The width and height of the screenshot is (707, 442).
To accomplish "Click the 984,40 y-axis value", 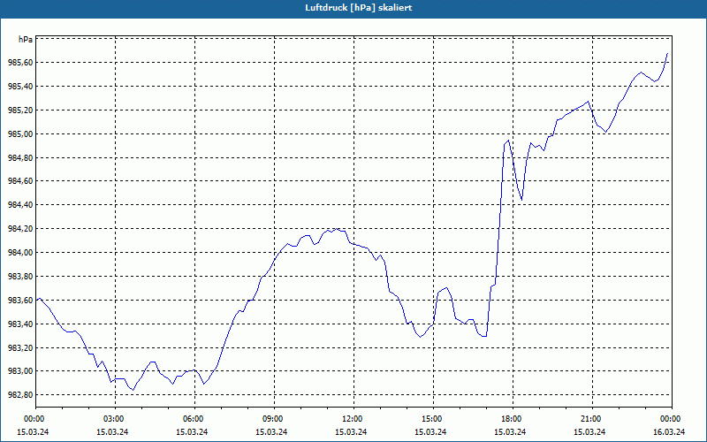I will pos(20,205).
